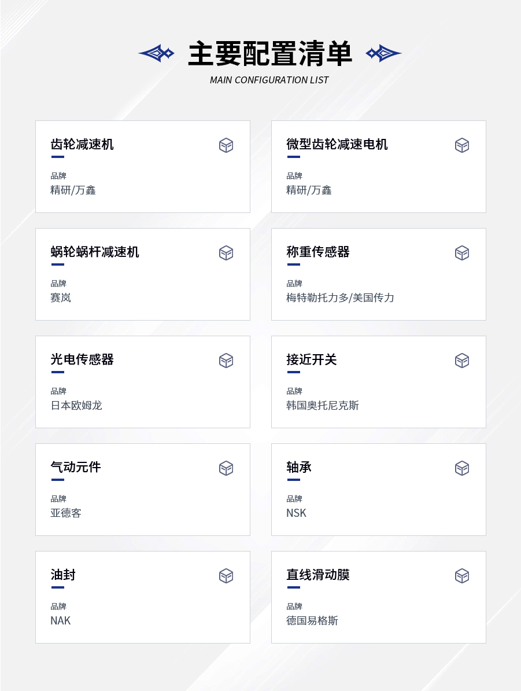Select the 称重传感器 heading
This screenshot has width=521, height=691.
[x=318, y=252]
